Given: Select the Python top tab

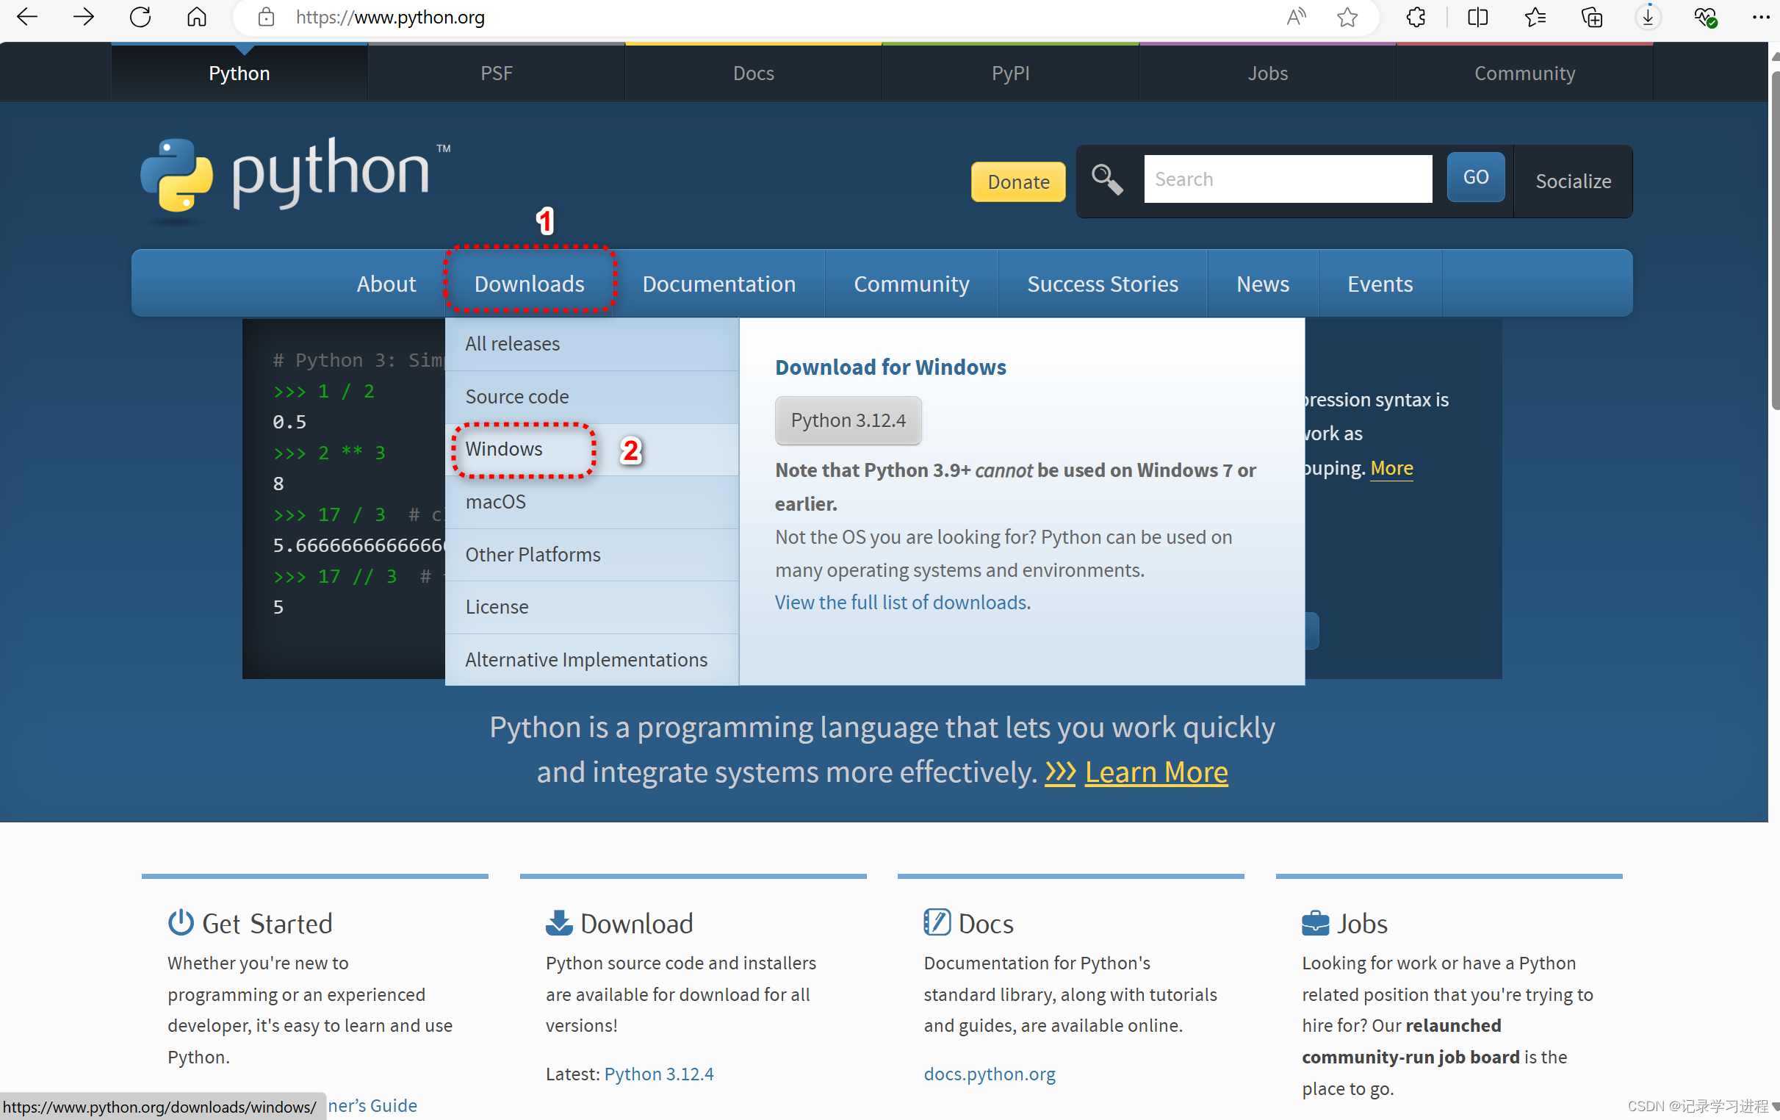Looking at the screenshot, I should click(x=239, y=73).
